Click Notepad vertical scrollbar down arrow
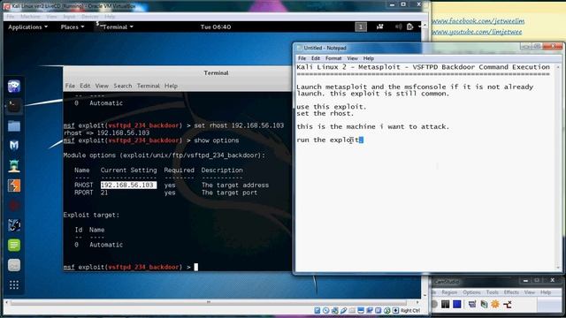566x318 pixels. tap(558, 268)
